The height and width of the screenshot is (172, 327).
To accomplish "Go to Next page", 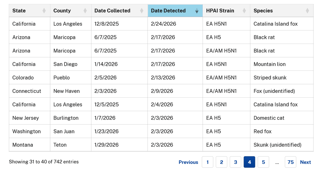I will (x=305, y=162).
